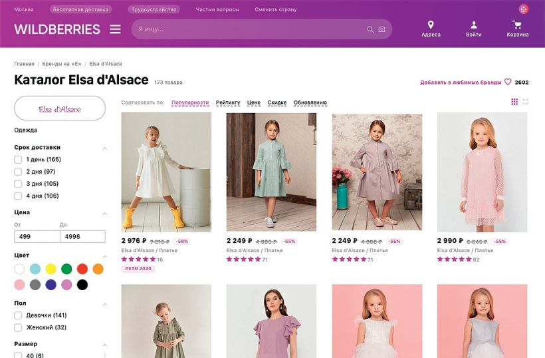Click the Войти user icon
The image size is (545, 358).
(473, 25)
